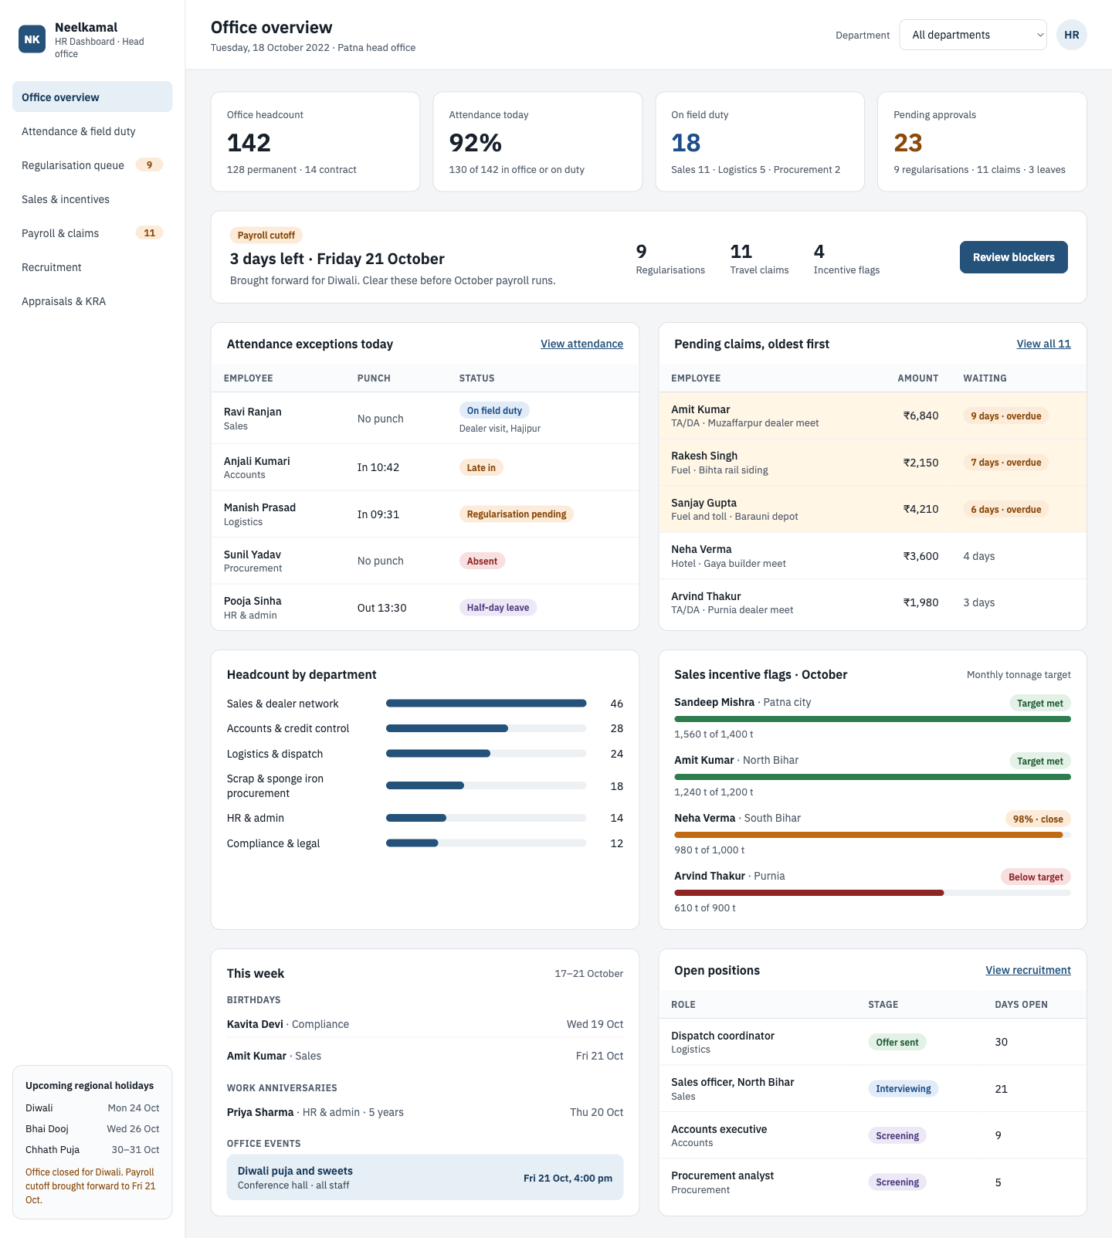Select Sanjay Gupta's fuel and toll claim
1112x1238 pixels.
pos(873,509)
